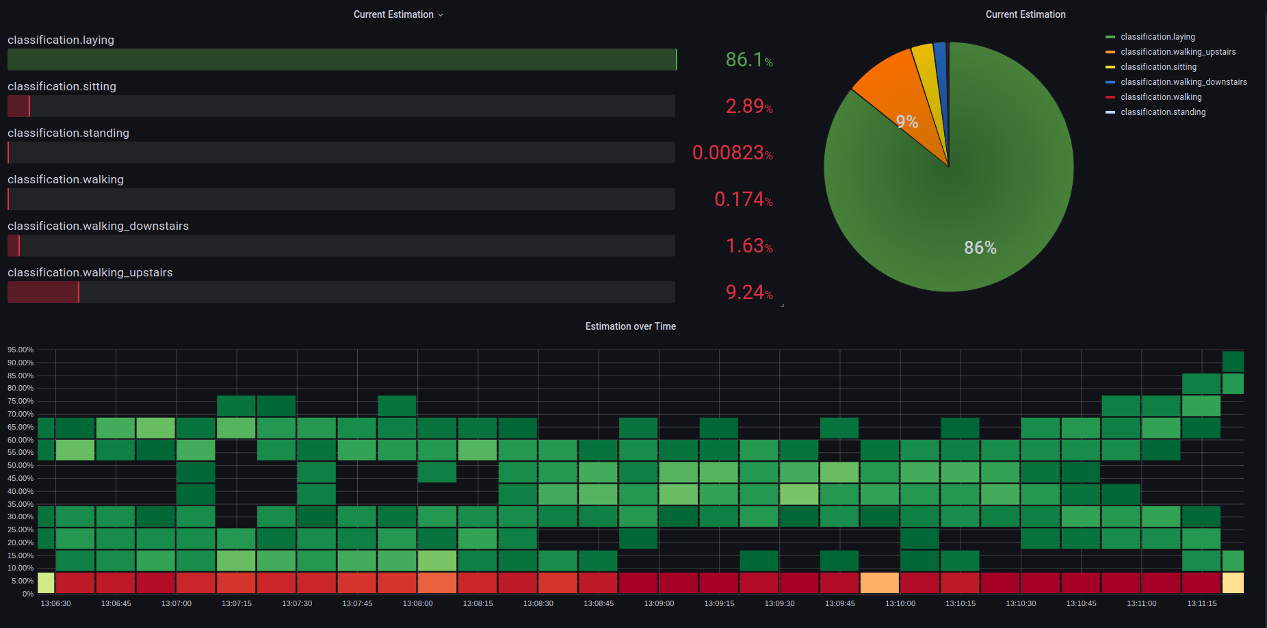The width and height of the screenshot is (1267, 628).
Task: Click the 13:06:30 time axis label
Action: [55, 603]
